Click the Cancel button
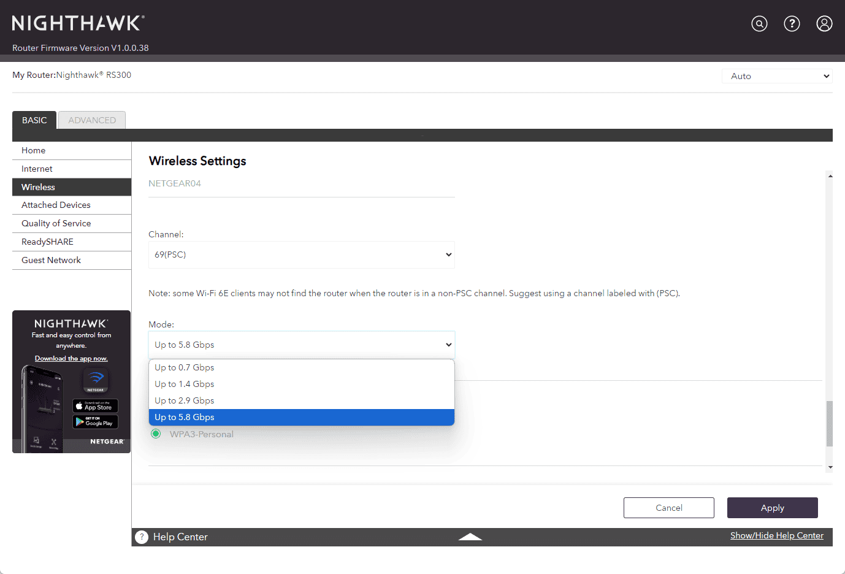Screen dimensions: 845x574 pyautogui.click(x=668, y=508)
